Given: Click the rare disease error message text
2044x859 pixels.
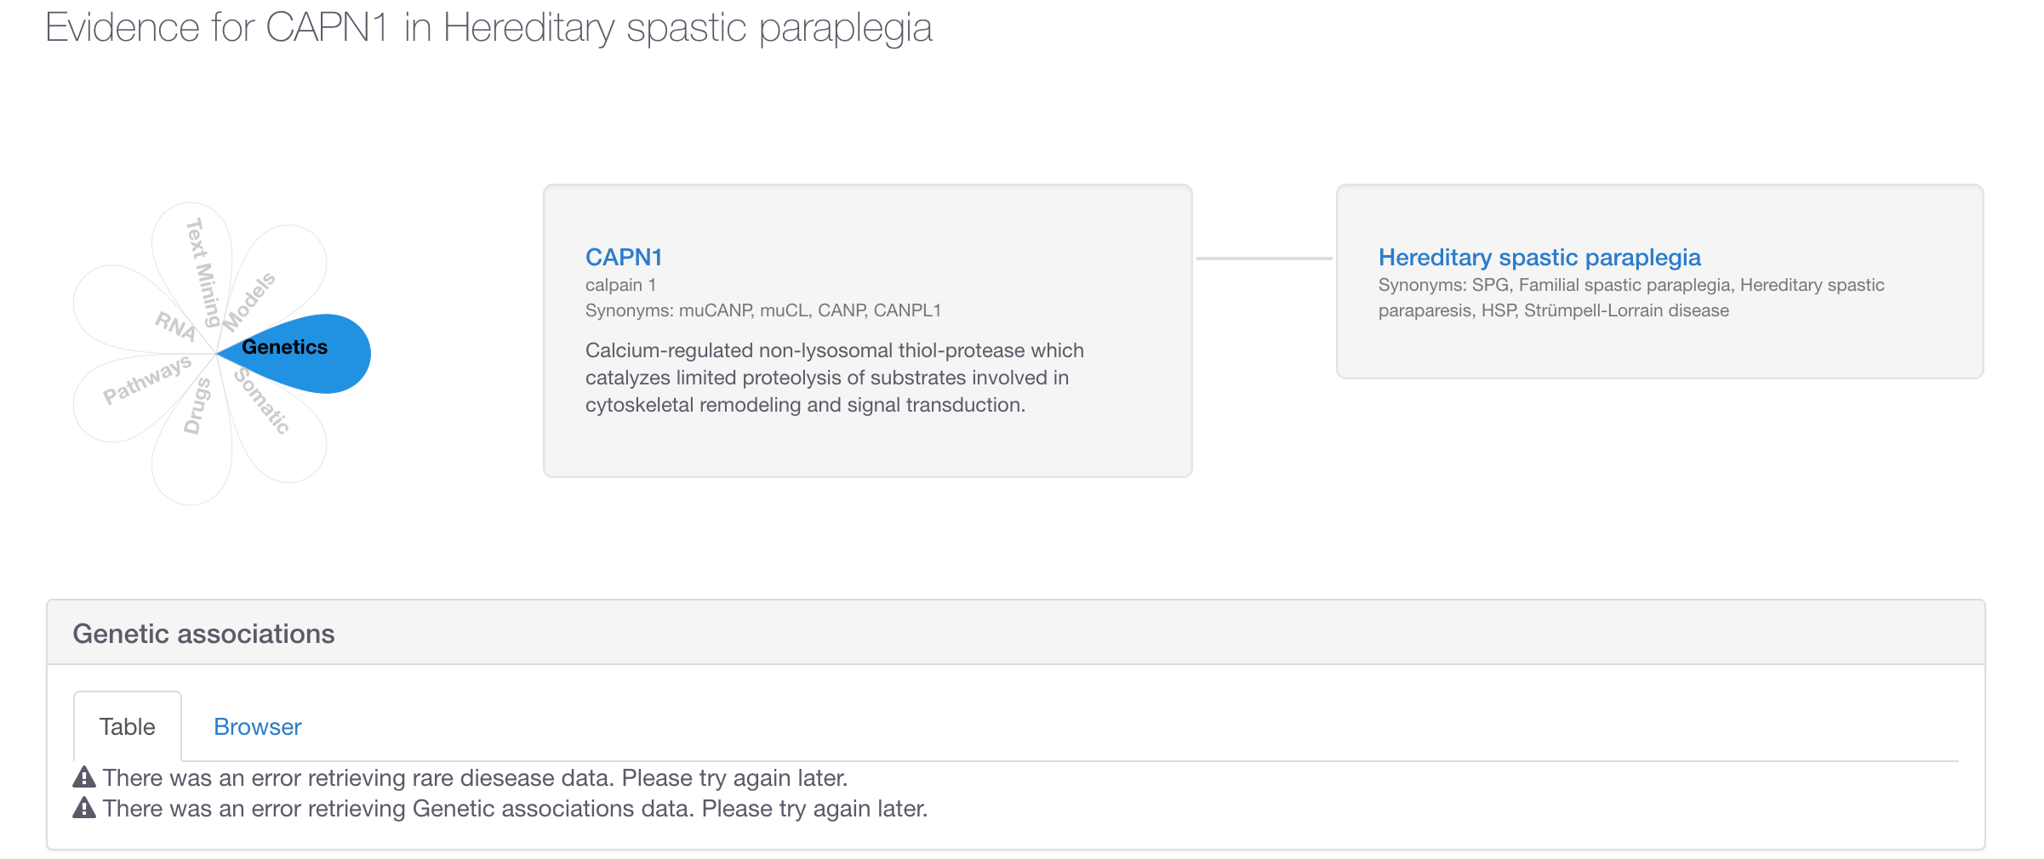Looking at the screenshot, I should click(x=472, y=776).
